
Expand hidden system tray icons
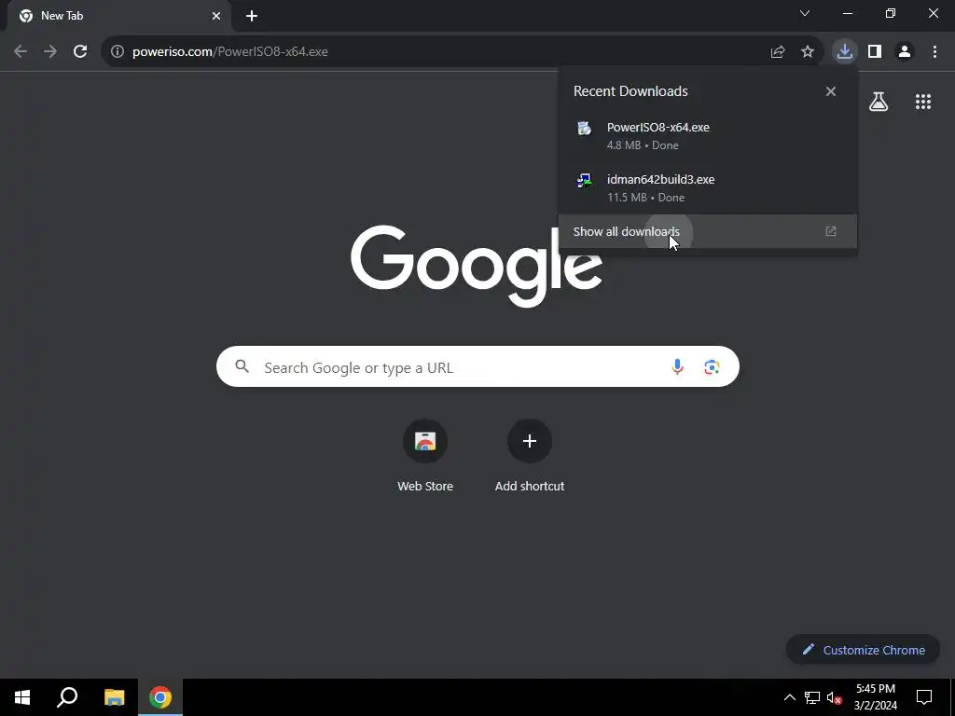(x=789, y=697)
